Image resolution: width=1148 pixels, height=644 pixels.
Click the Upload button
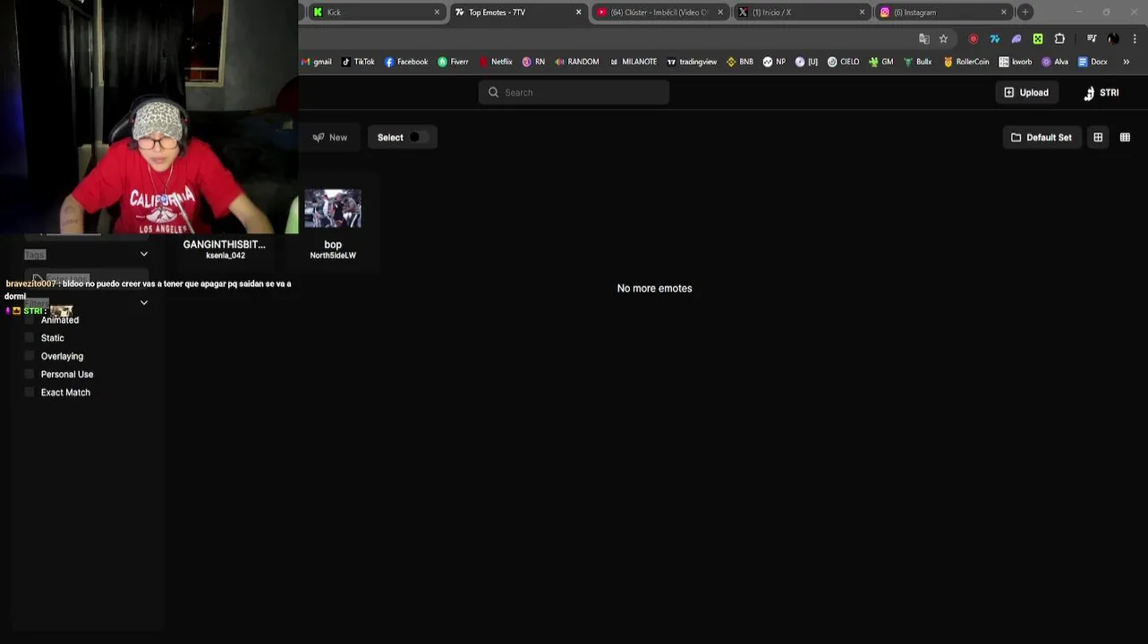pyautogui.click(x=1026, y=93)
